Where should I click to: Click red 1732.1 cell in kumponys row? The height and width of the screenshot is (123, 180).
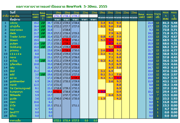(x=57, y=92)
